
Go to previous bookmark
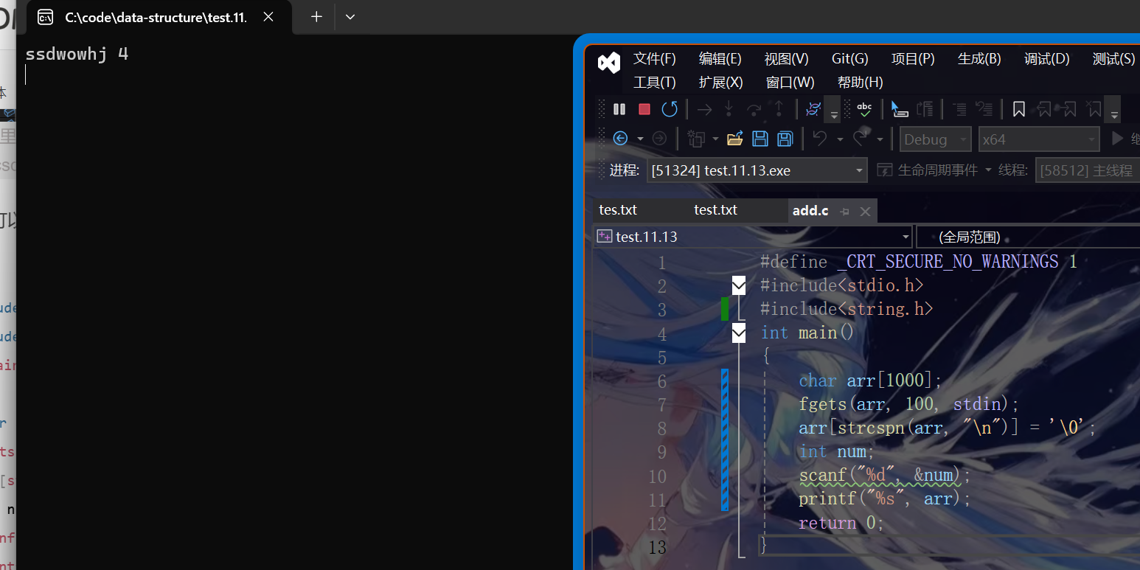(x=1043, y=109)
